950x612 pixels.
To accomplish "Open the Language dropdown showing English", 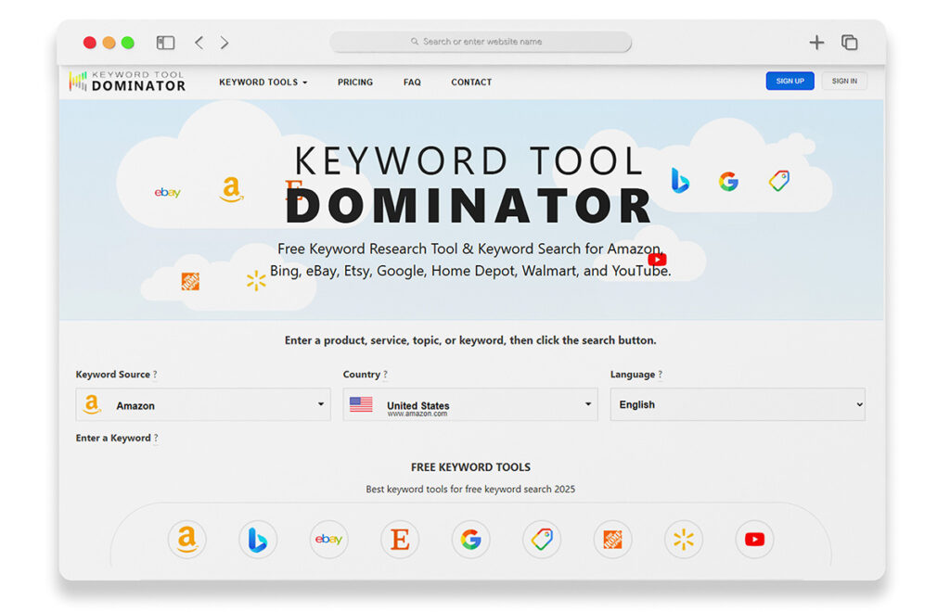I will point(738,404).
